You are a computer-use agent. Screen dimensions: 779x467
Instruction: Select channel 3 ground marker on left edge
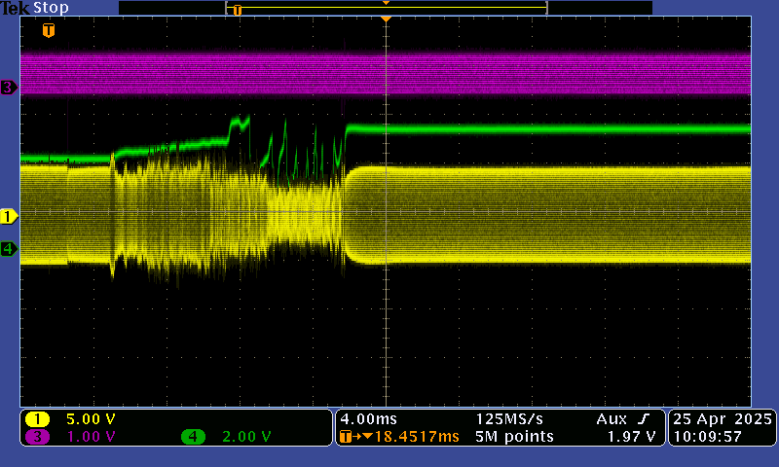coord(10,88)
